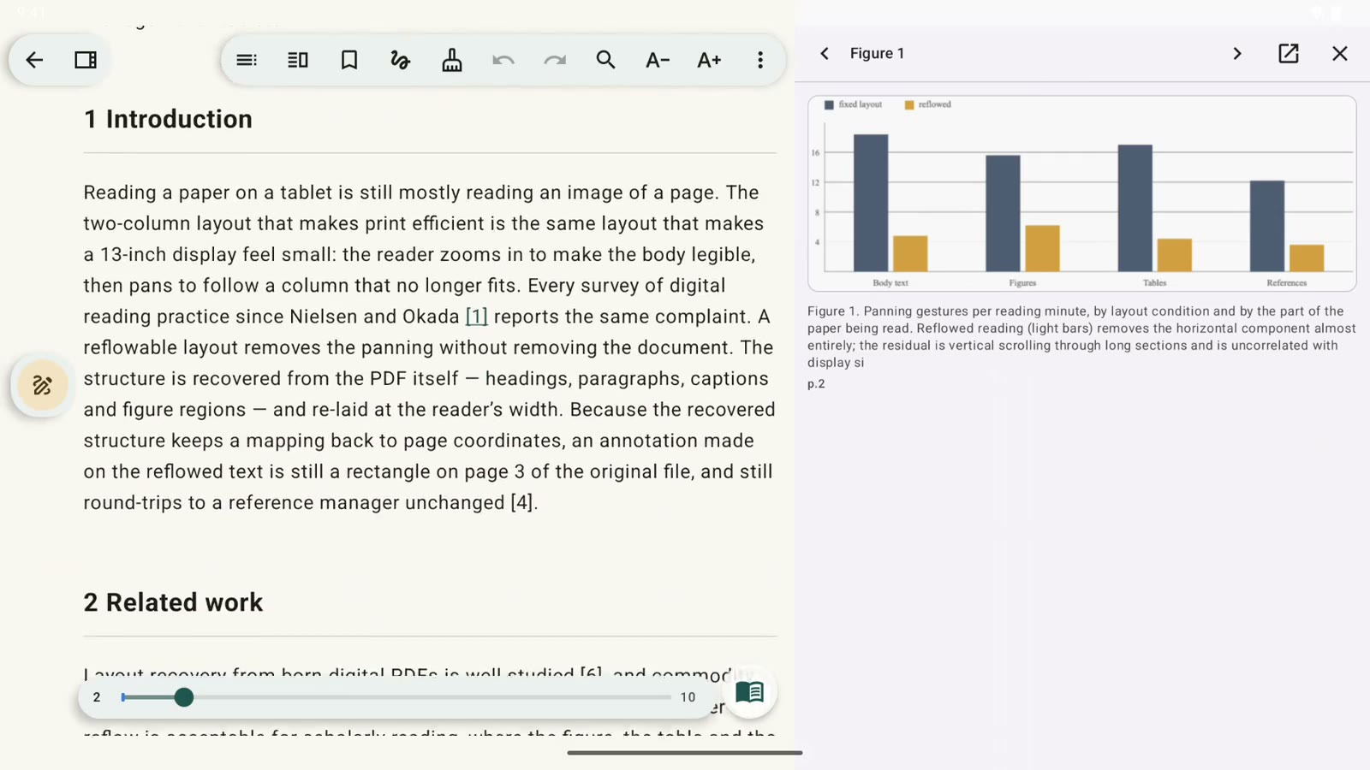Open reading view floating book button
Screen dimensions: 1370x770
pyautogui.click(x=750, y=692)
